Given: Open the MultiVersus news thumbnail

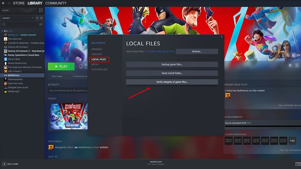Looking at the screenshot, I should (69, 116).
